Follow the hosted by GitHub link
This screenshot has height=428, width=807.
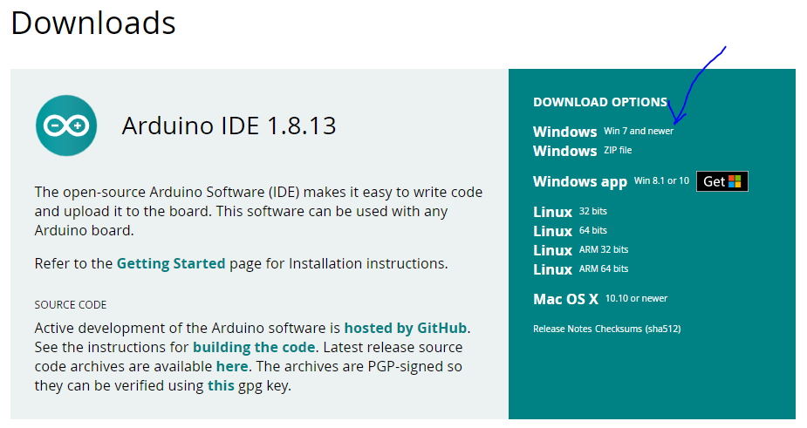(x=406, y=329)
